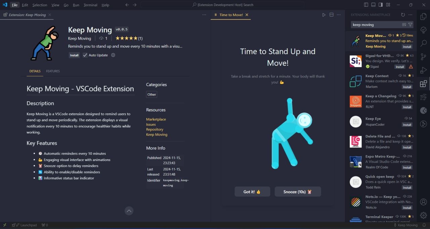
Task: Install the Keep Eye extension
Action: point(407,125)
